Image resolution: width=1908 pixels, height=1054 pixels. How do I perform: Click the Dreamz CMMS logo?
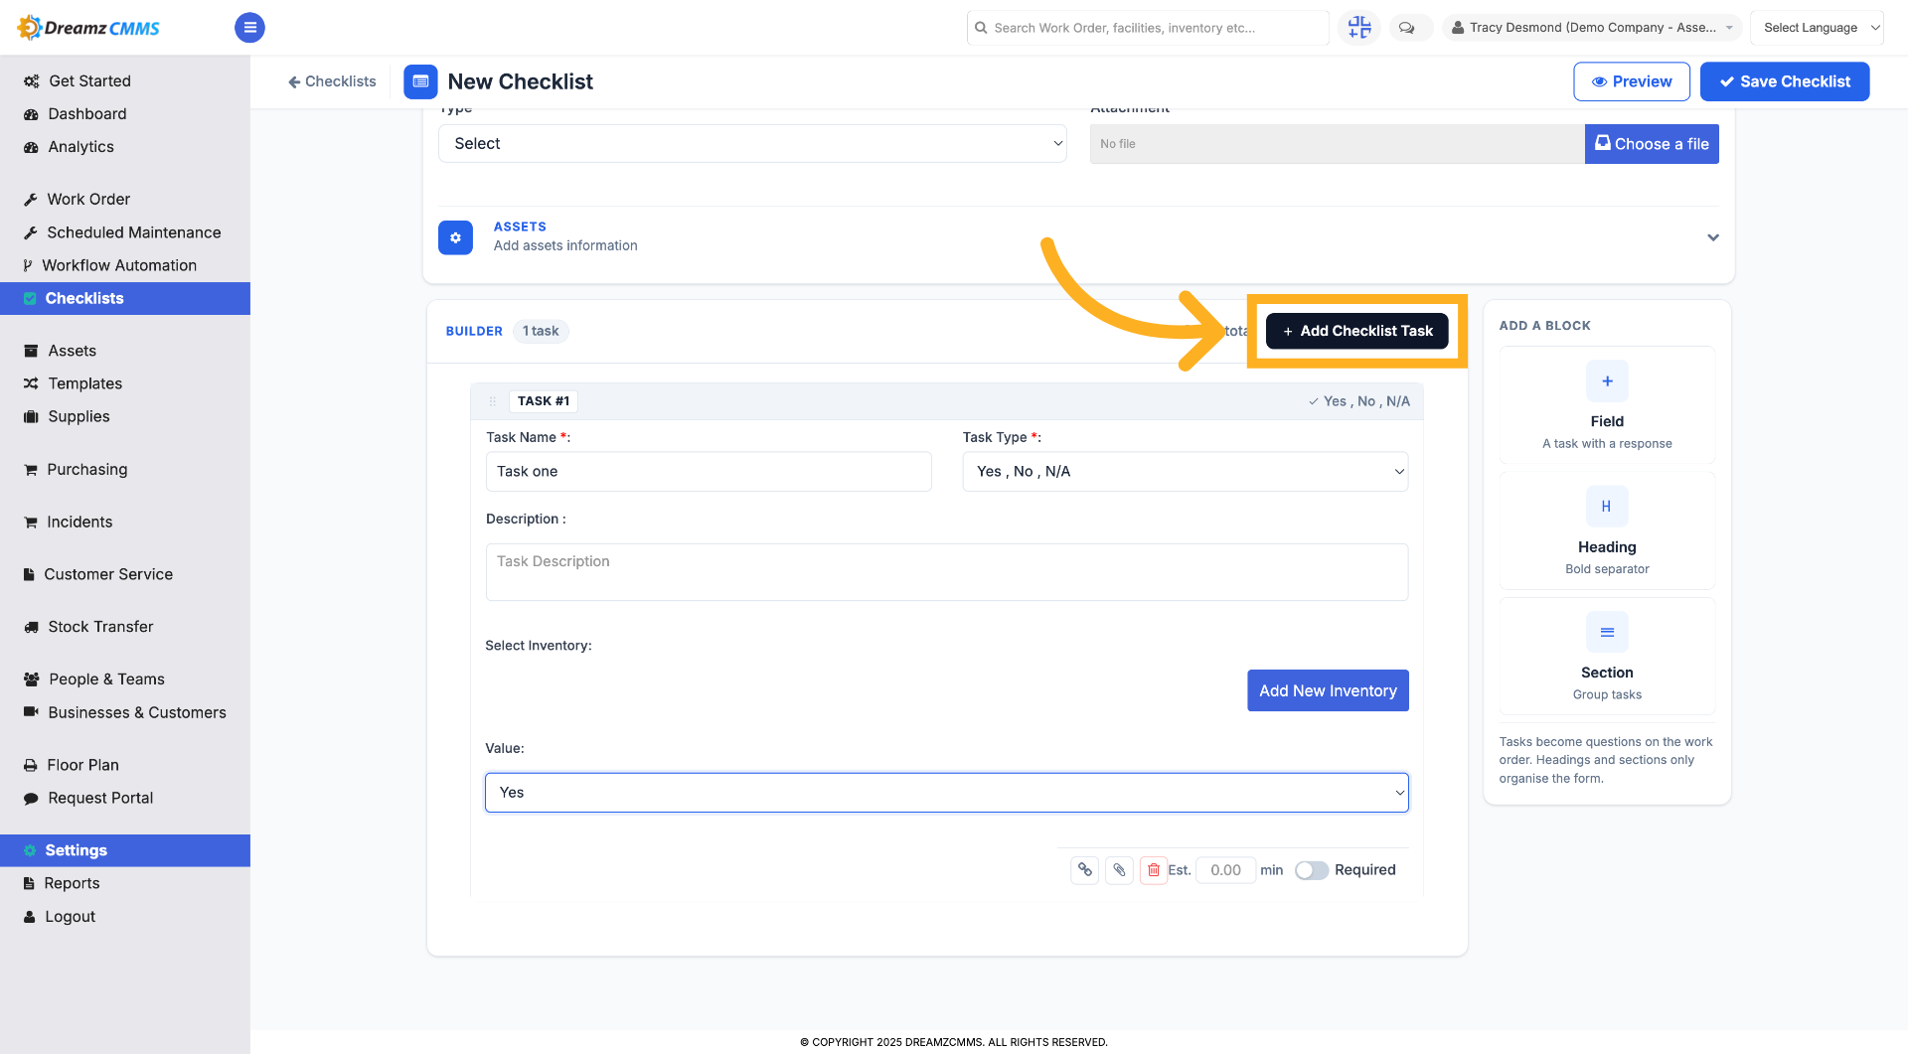pyautogui.click(x=88, y=28)
